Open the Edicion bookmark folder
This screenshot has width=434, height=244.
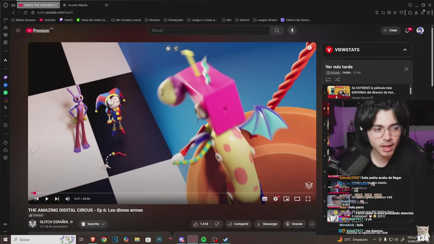(x=242, y=20)
